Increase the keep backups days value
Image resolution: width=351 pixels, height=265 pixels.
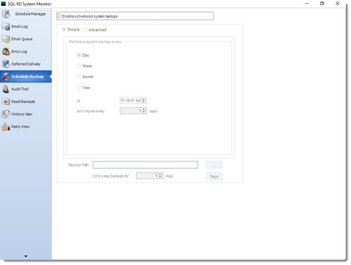pos(160,174)
